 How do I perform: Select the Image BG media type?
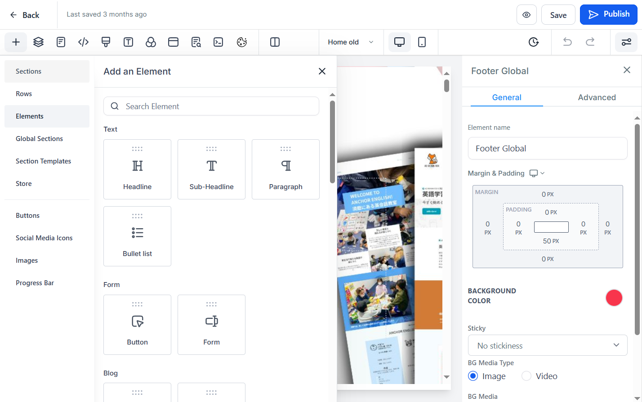coord(473,376)
